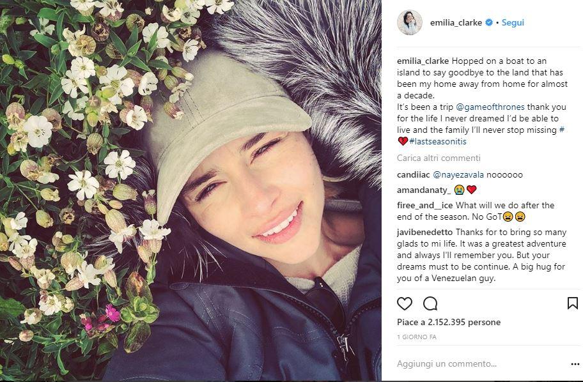Click emilia_clarke username in the header
The image size is (583, 382).
click(x=456, y=22)
